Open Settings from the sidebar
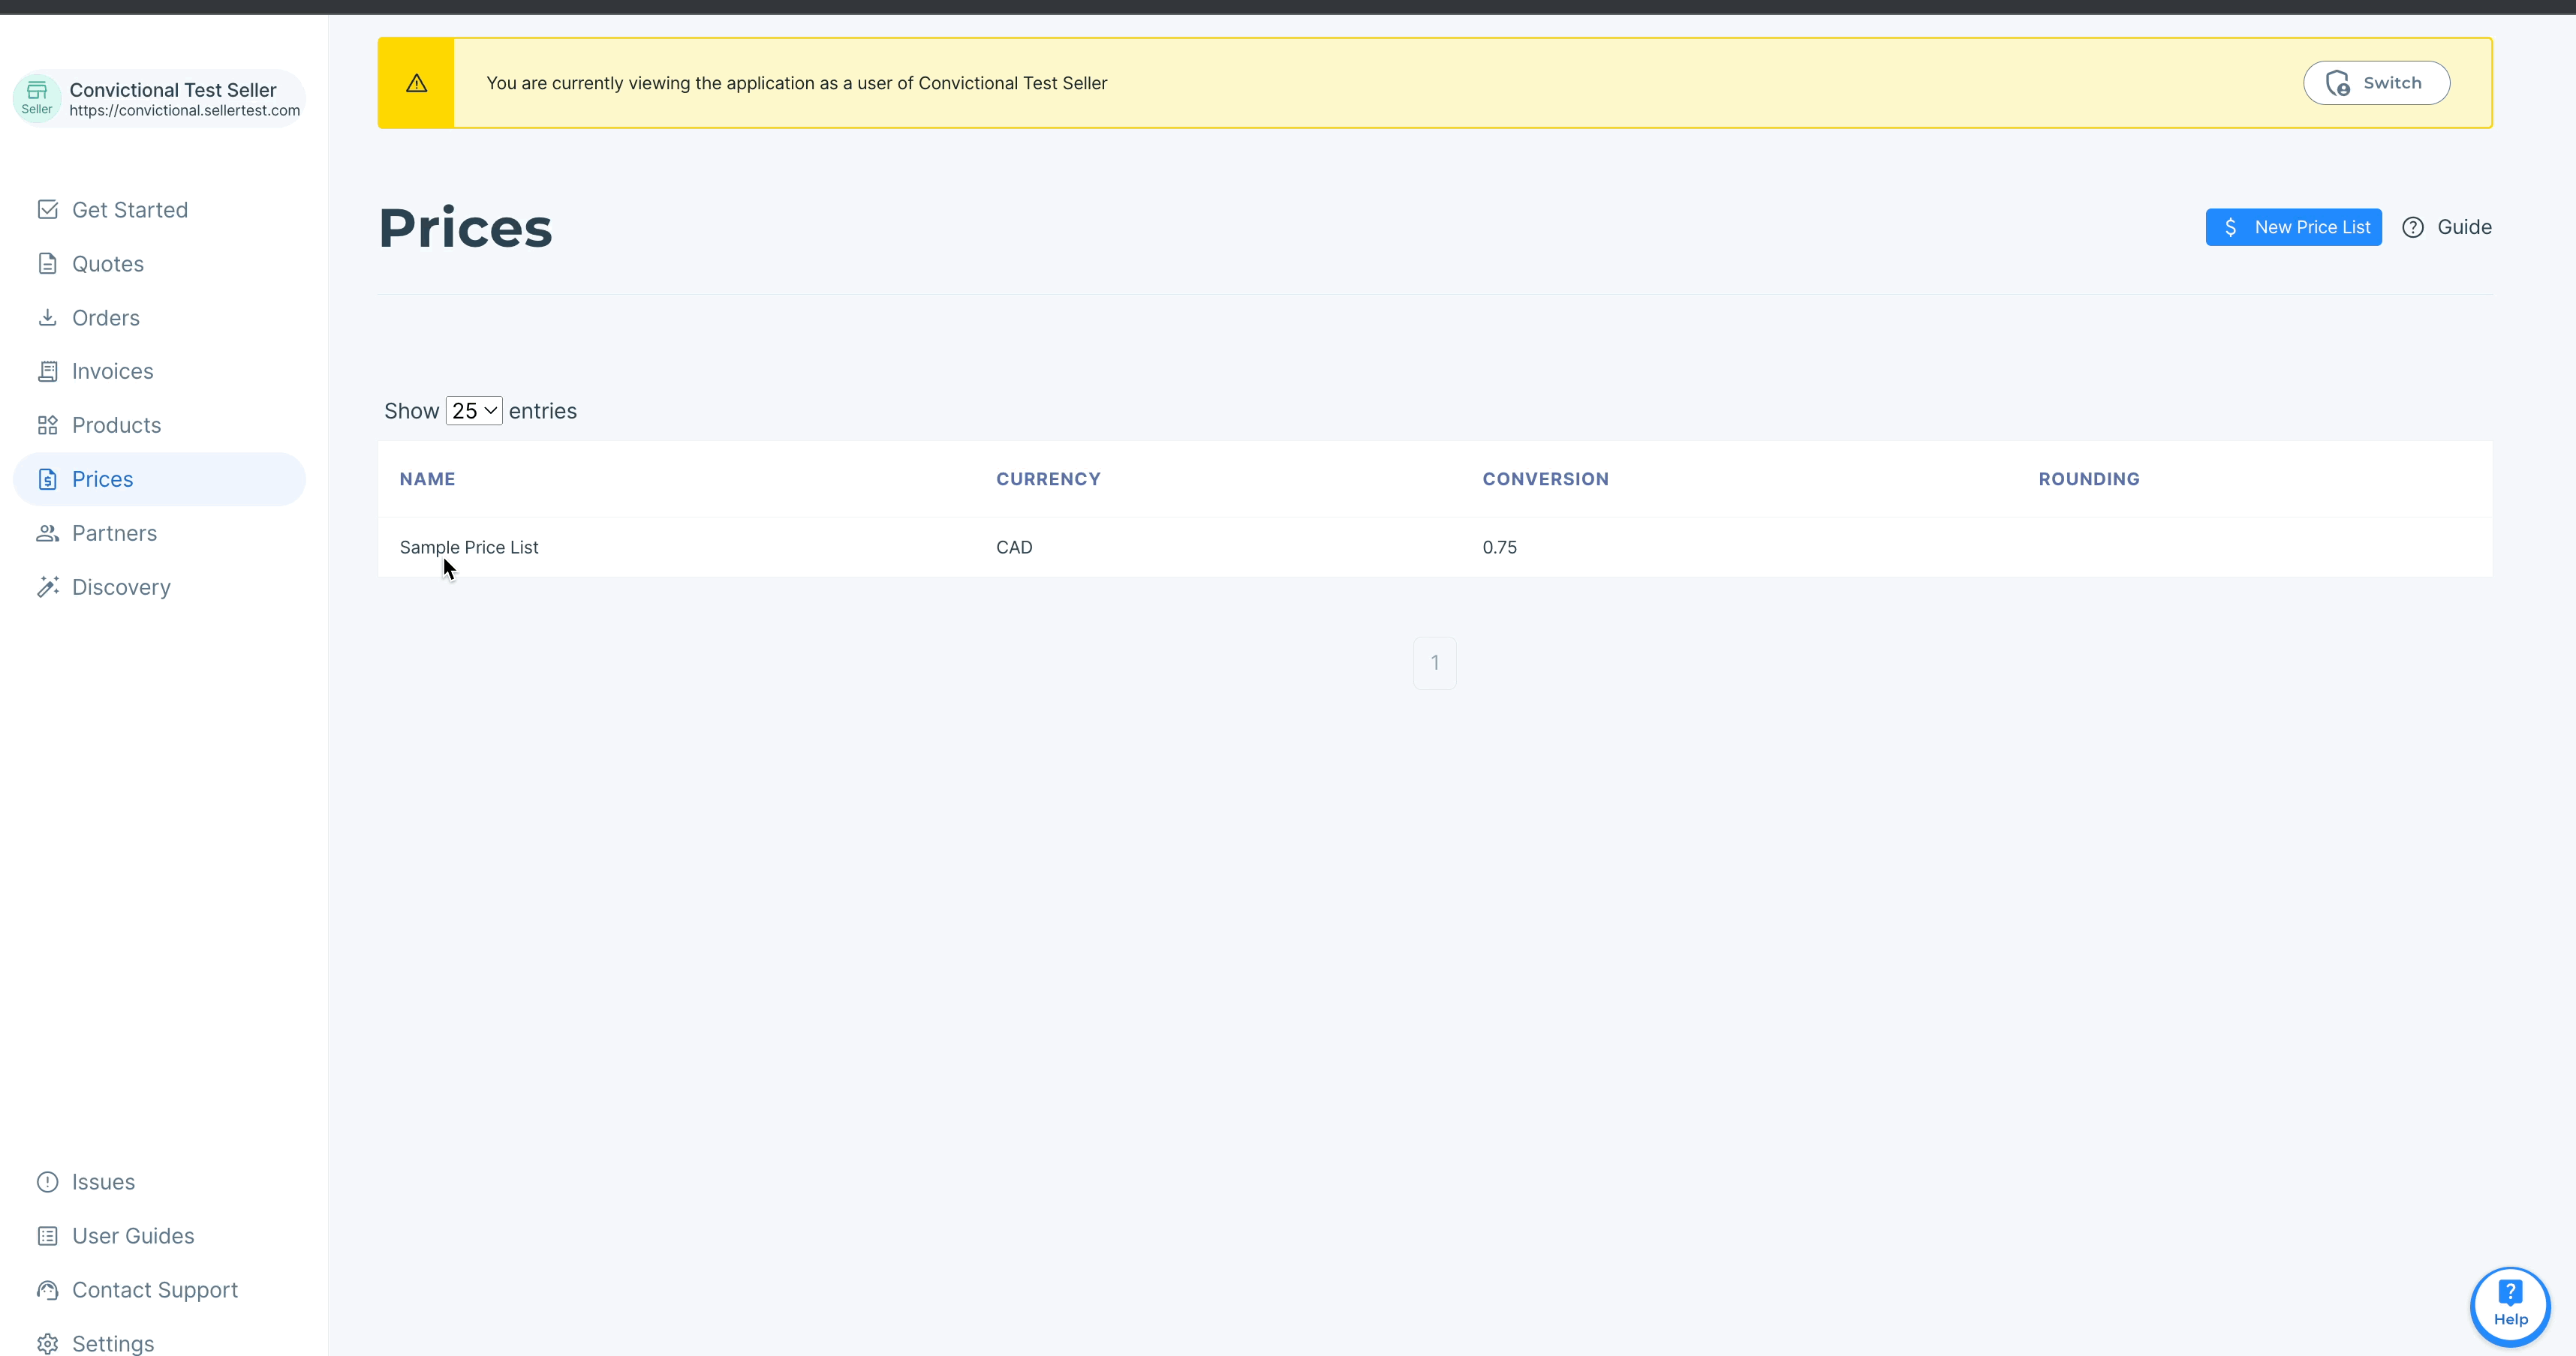The image size is (2576, 1356). click(x=159, y=1344)
